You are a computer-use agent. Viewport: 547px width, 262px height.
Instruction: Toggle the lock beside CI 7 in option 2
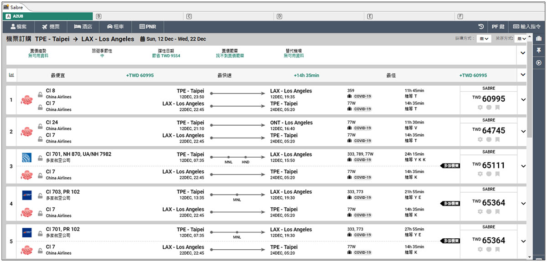[40, 139]
